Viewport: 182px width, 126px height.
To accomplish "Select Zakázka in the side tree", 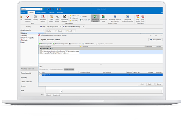I will pos(24,33).
